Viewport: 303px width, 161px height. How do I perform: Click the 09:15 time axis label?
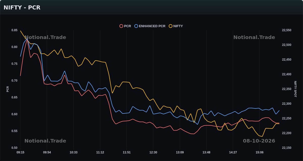pos(20,152)
